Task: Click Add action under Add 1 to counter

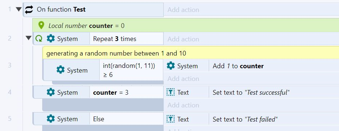Action: pyautogui.click(x=183, y=78)
